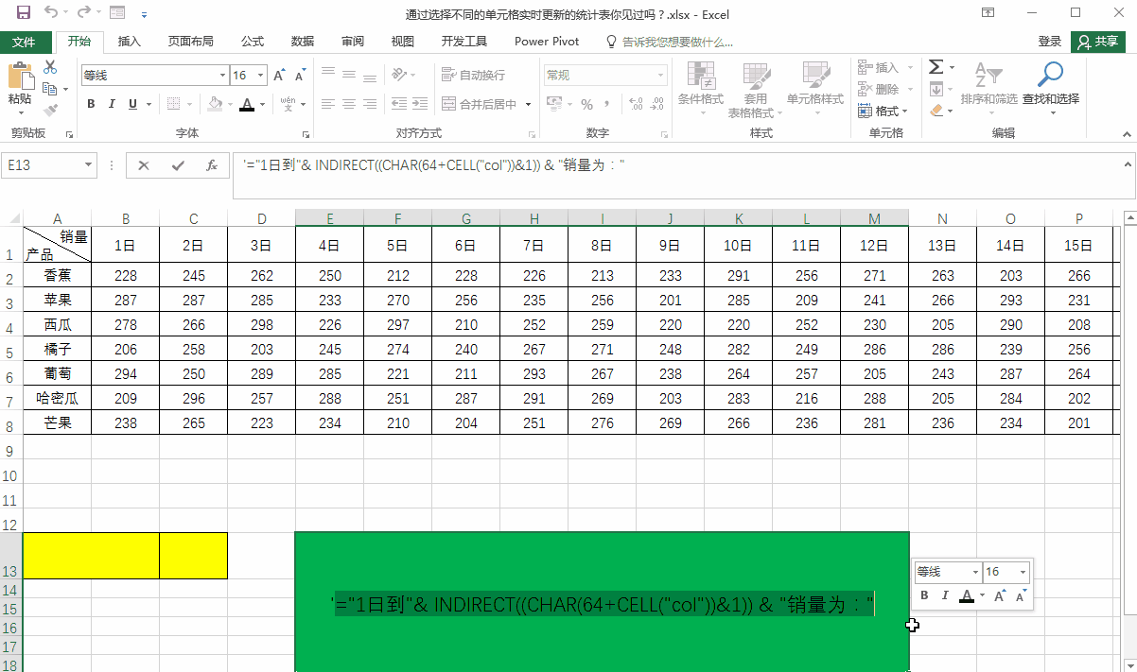Screen dimensions: 1137x672
Task: Open 条件格式 conditional formatting menu
Action: tap(701, 89)
